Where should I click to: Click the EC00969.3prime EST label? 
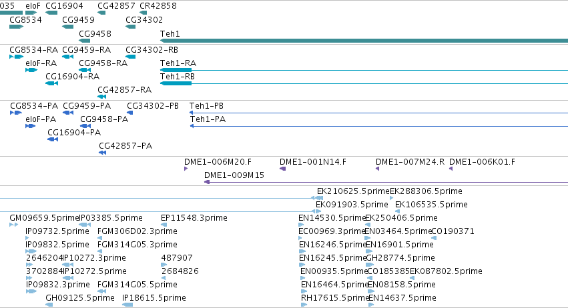point(331,231)
